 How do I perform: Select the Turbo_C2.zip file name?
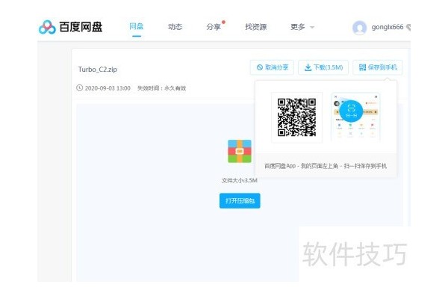pos(98,70)
